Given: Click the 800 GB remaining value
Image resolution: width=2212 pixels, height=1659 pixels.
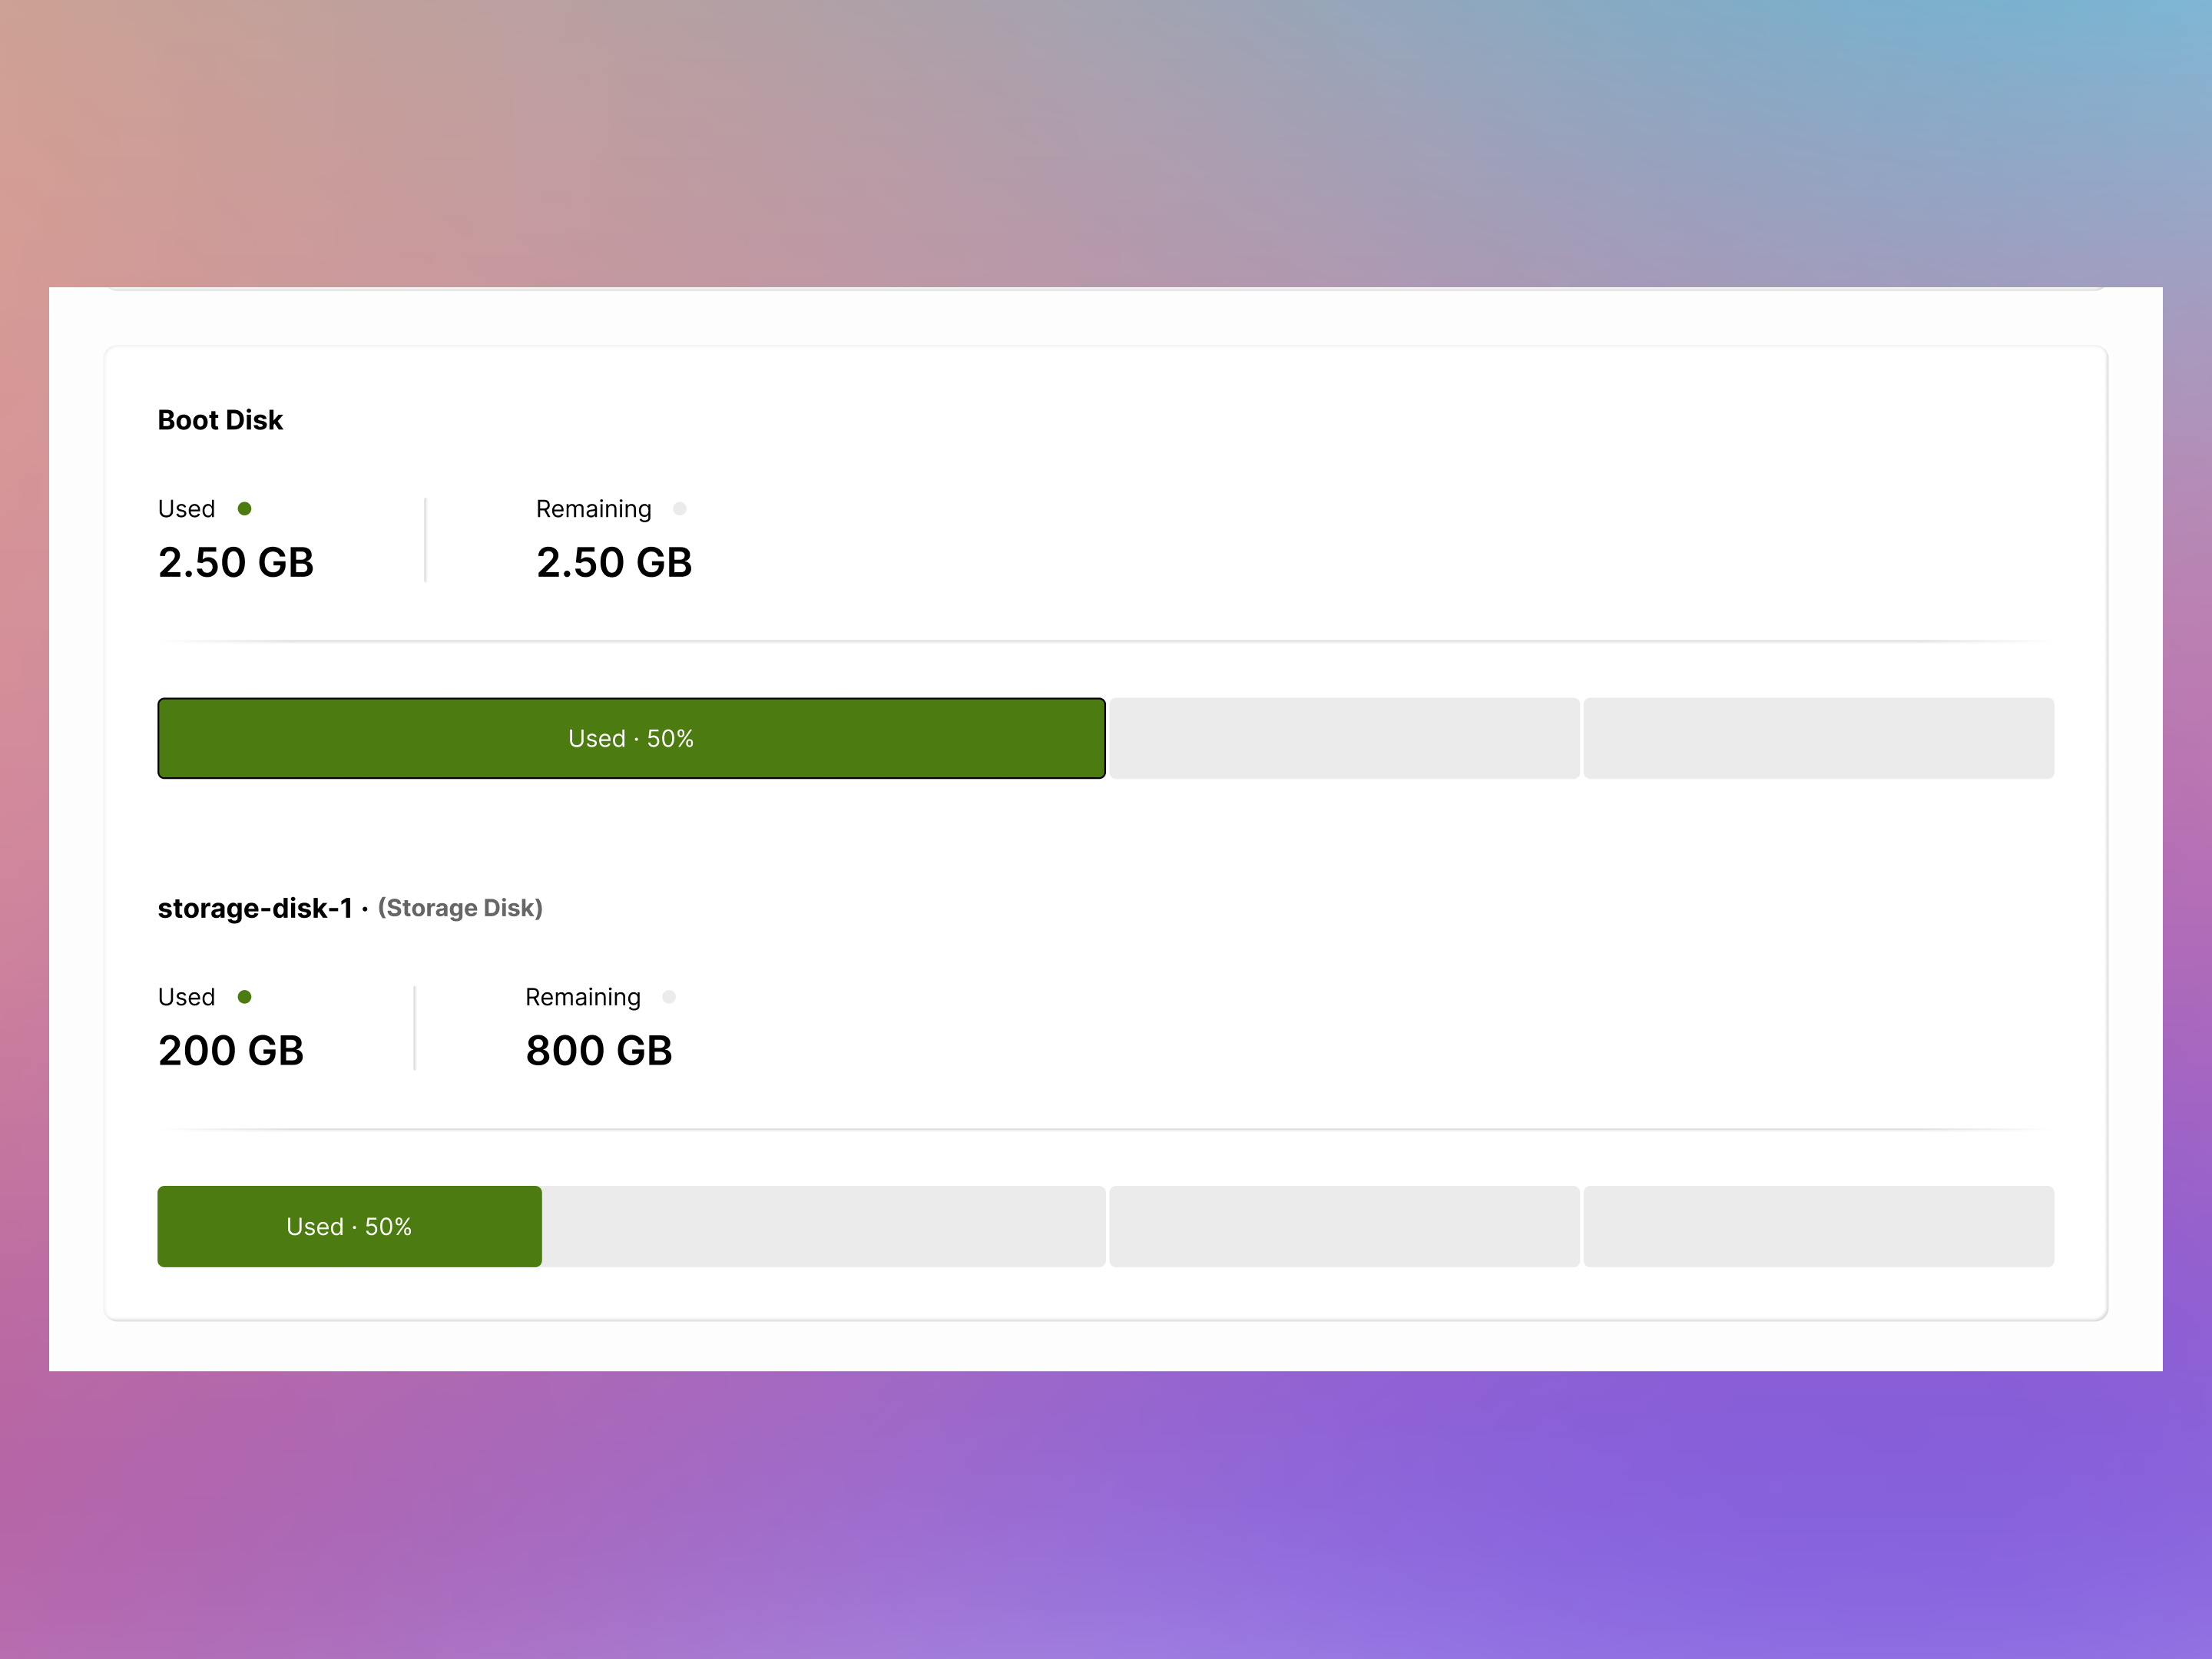Looking at the screenshot, I should coord(599,1051).
